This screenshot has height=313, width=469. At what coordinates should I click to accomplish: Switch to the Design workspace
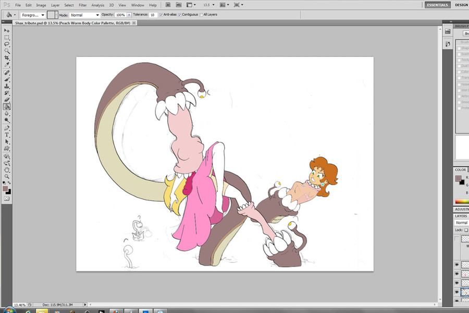click(x=461, y=5)
